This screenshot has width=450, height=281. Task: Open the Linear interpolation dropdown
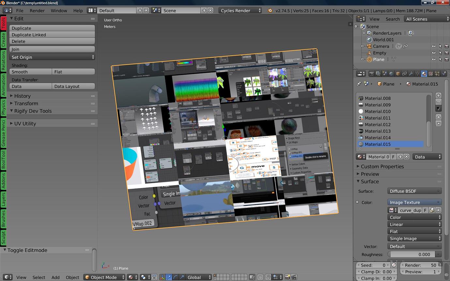pyautogui.click(x=414, y=224)
